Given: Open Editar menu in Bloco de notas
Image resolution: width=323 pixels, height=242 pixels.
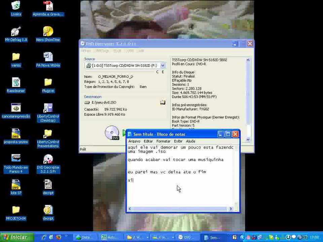Looking at the screenshot, I should pyautogui.click(x=148, y=141).
